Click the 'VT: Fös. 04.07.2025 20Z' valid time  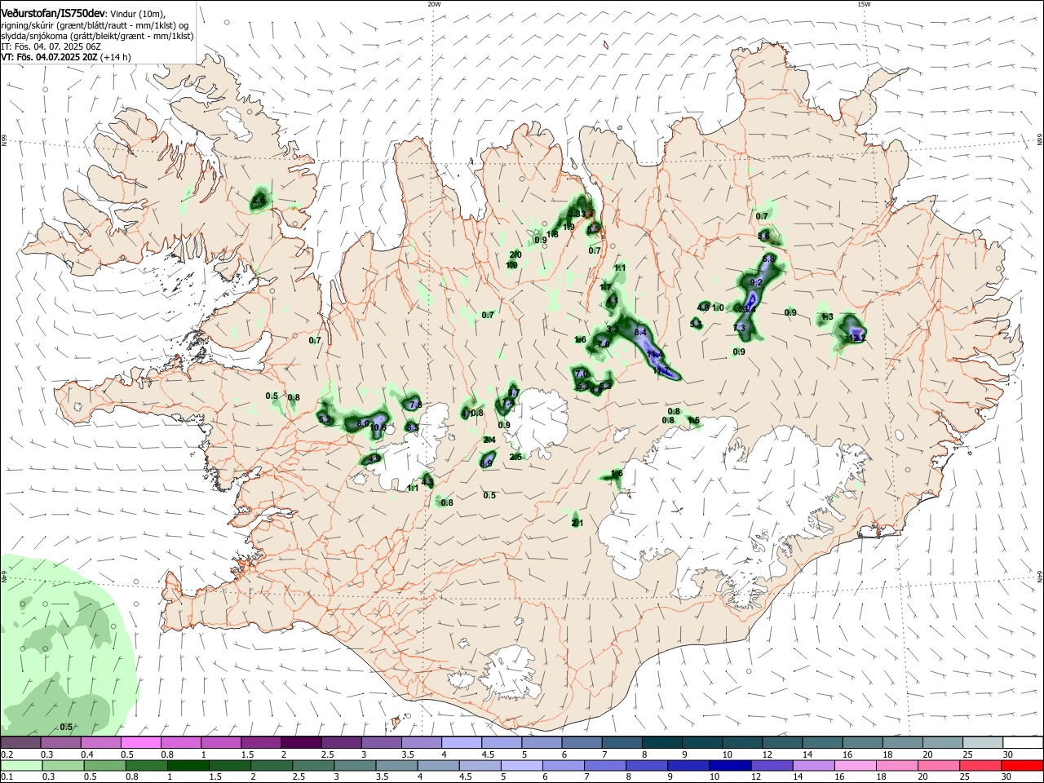click(50, 57)
